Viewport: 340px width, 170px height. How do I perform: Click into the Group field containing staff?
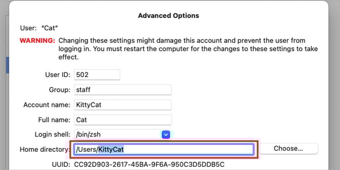tap(123, 90)
